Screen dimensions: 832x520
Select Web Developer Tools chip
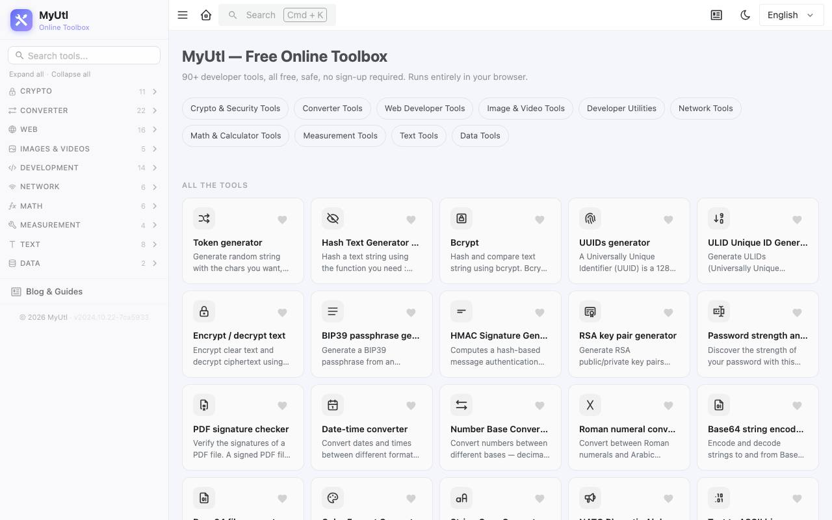(424, 109)
